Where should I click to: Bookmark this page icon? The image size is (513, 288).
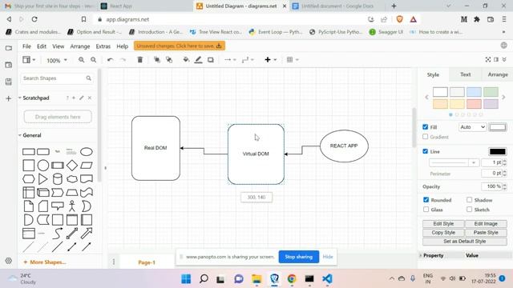(83, 19)
